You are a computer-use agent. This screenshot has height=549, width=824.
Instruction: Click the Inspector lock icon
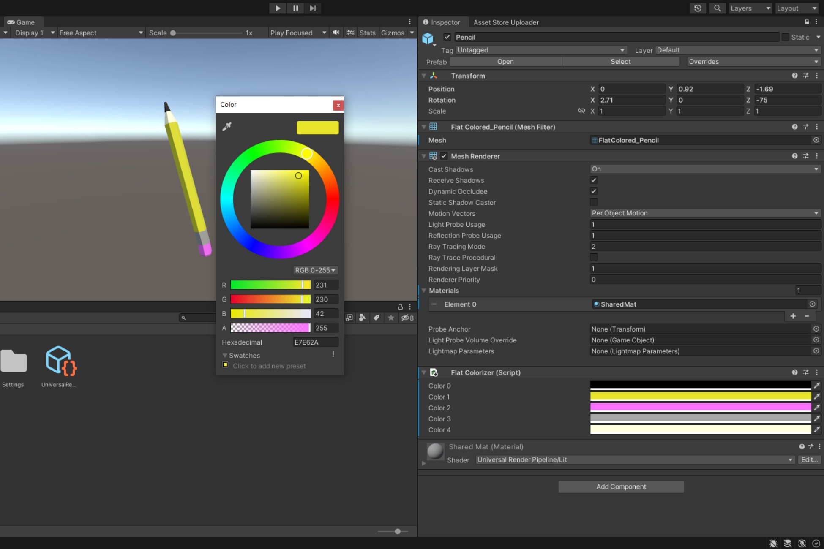pos(806,22)
